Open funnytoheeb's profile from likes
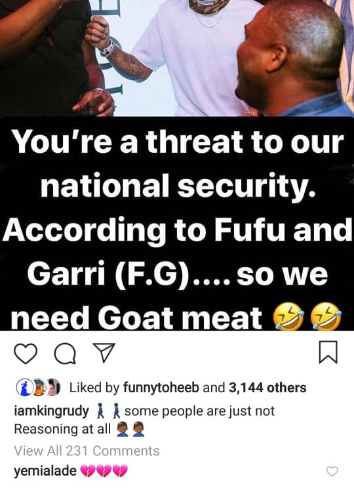The width and height of the screenshot is (354, 488). click(x=161, y=388)
